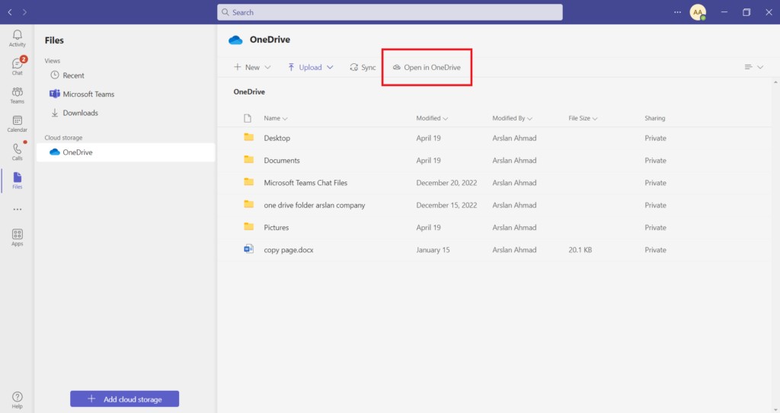Click December 20, 2022 modified date
780x413 pixels.
tap(446, 183)
